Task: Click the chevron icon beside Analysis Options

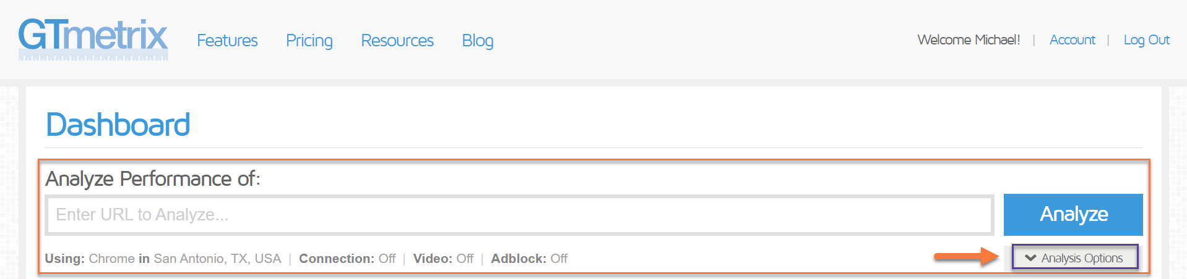Action: pos(1030,258)
